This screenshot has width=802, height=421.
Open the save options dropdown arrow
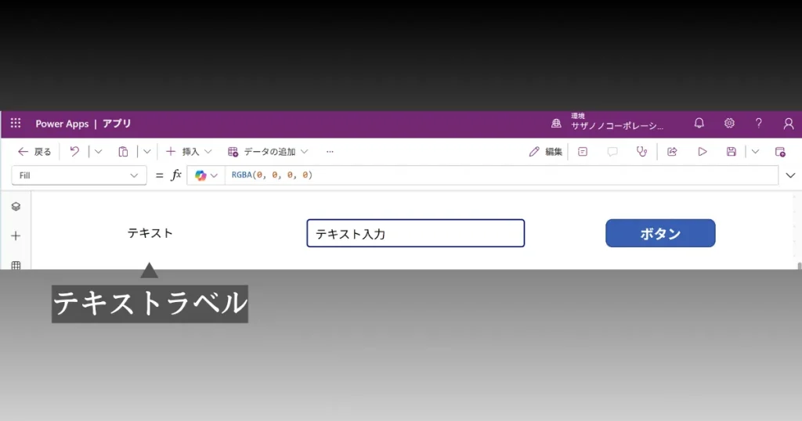pyautogui.click(x=755, y=152)
